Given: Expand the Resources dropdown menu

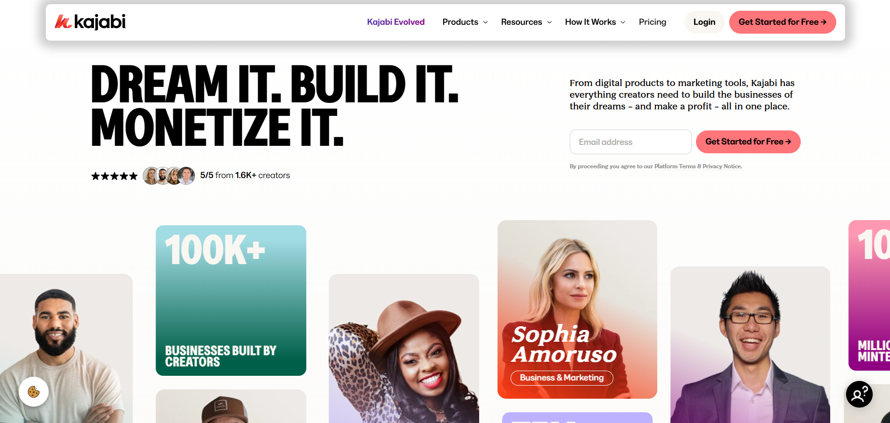Looking at the screenshot, I should pyautogui.click(x=526, y=22).
